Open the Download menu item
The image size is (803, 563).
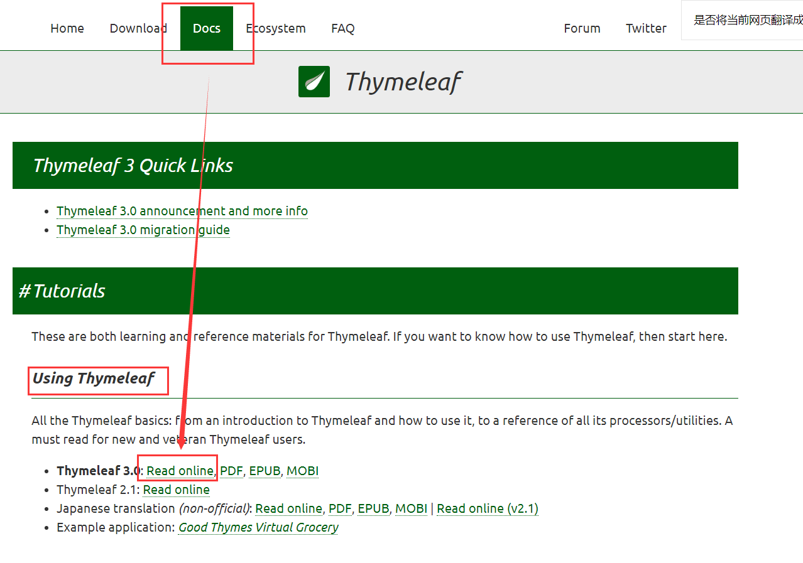click(138, 28)
